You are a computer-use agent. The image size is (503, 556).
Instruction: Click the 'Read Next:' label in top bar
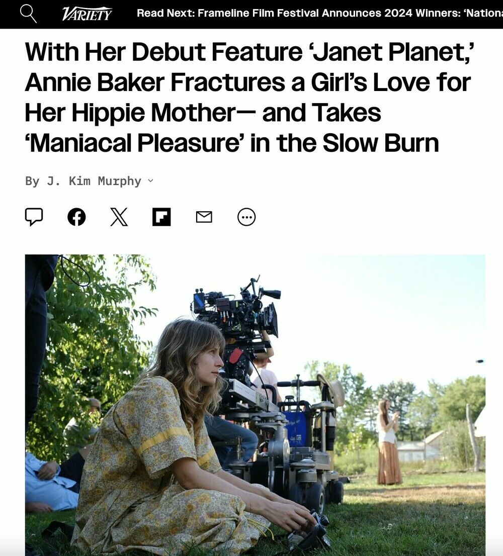pos(165,13)
